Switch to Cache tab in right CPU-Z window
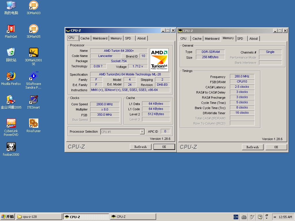Screen dimensions: 295x221 (197, 39)
